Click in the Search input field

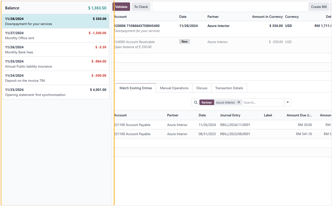pos(263,102)
